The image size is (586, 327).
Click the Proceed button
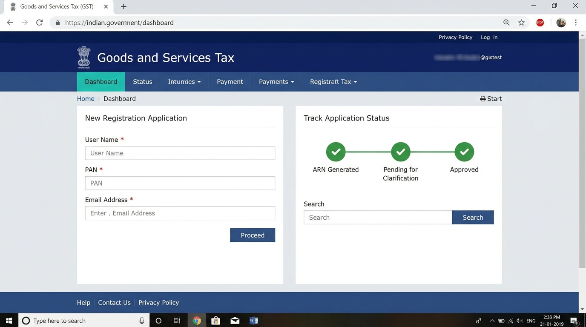(x=253, y=235)
